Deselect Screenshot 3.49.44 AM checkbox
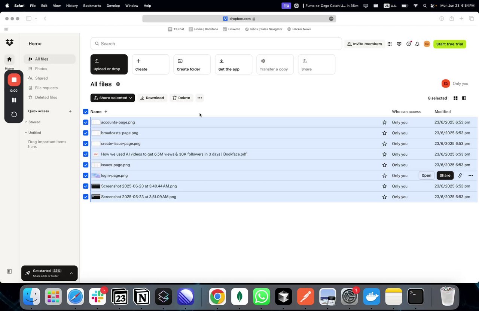 coord(86,186)
